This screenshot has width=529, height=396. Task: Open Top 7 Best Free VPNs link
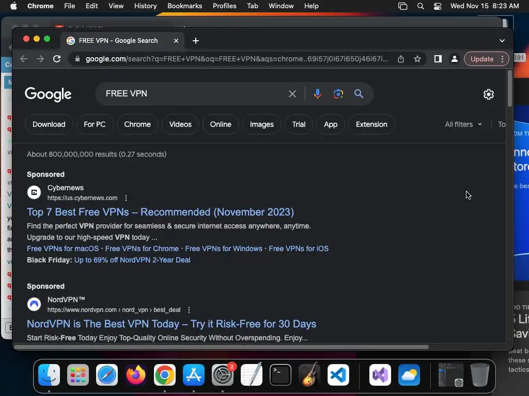pos(160,212)
